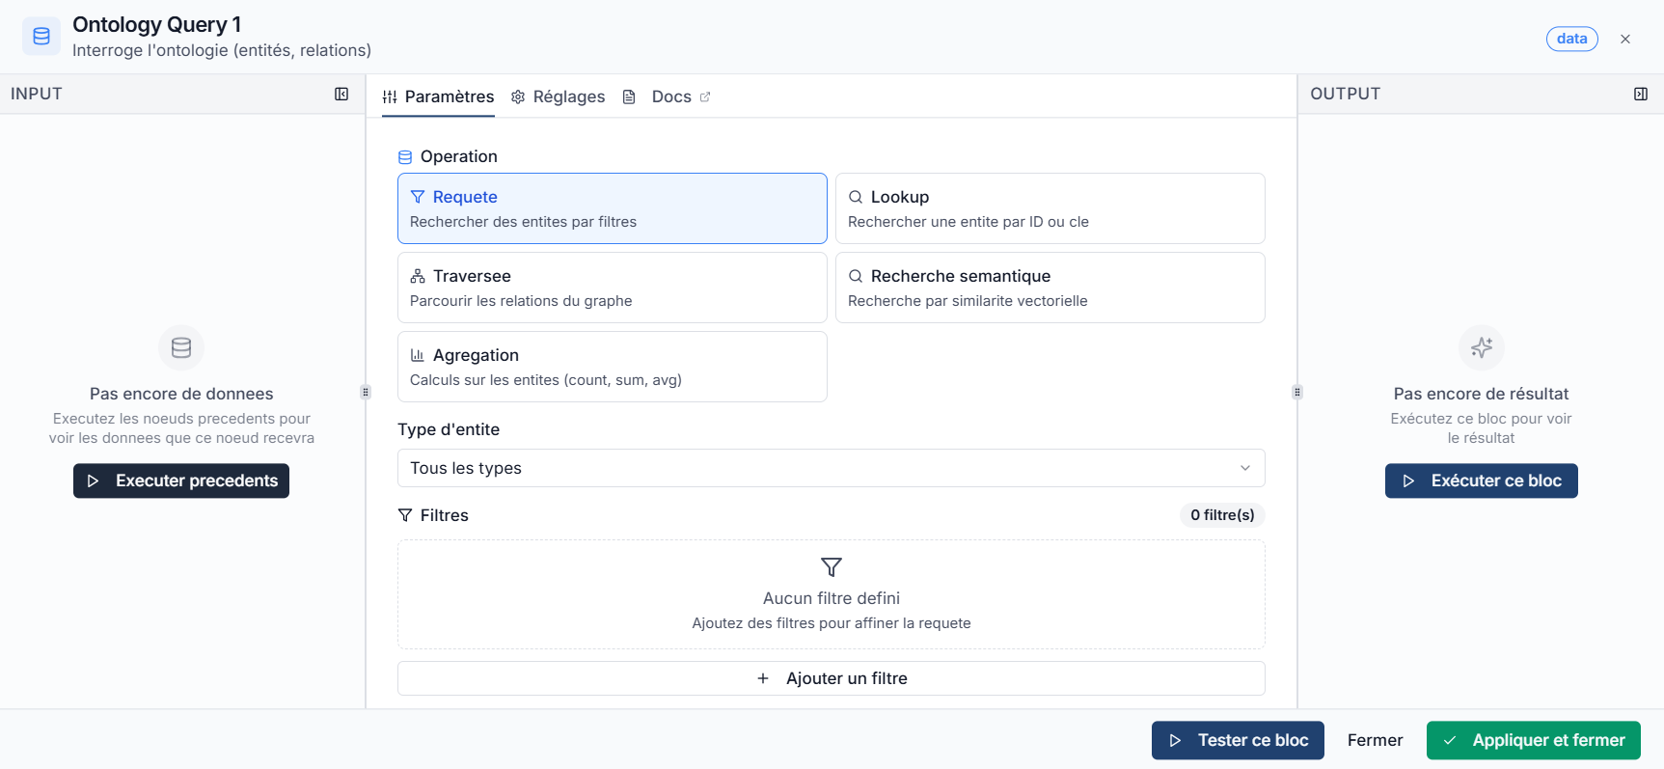Image resolution: width=1664 pixels, height=769 pixels.
Task: Switch to the Réglages tab
Action: pyautogui.click(x=559, y=96)
